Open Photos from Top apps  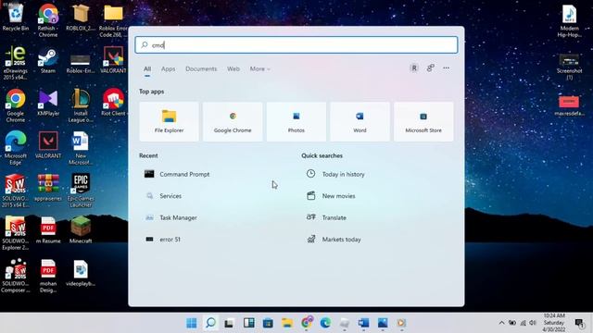click(x=296, y=121)
